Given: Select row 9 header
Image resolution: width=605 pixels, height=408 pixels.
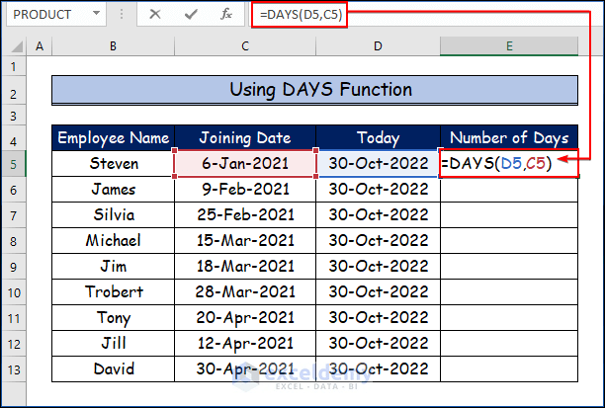Looking at the screenshot, I should click(14, 267).
